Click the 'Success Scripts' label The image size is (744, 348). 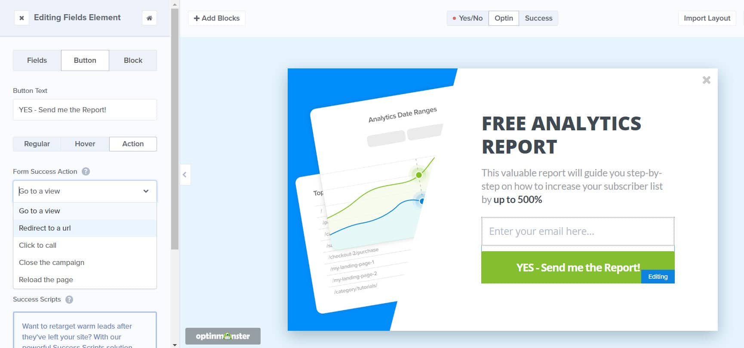(37, 299)
